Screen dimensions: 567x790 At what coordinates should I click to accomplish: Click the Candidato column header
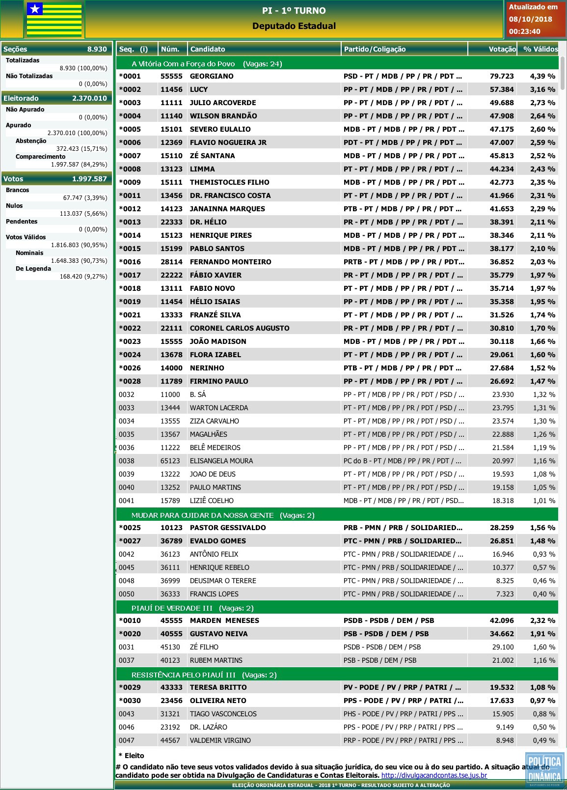(264, 49)
